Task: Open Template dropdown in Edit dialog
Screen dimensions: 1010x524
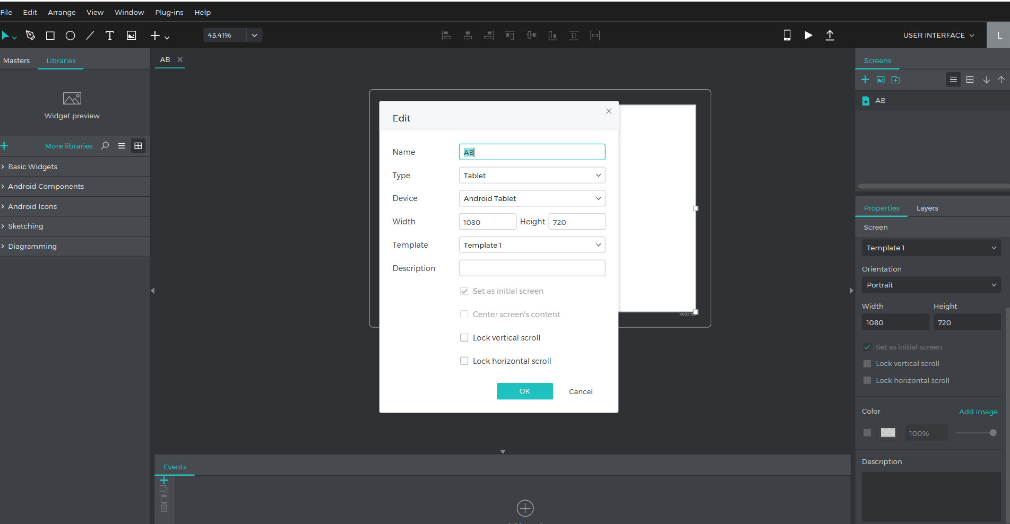Action: click(532, 244)
